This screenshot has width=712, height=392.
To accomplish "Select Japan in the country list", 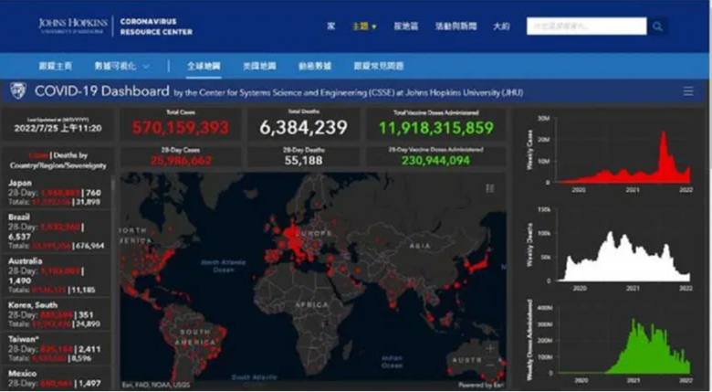I will [56, 192].
